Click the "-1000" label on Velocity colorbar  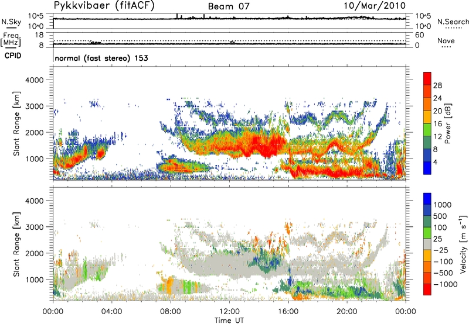pos(445,284)
